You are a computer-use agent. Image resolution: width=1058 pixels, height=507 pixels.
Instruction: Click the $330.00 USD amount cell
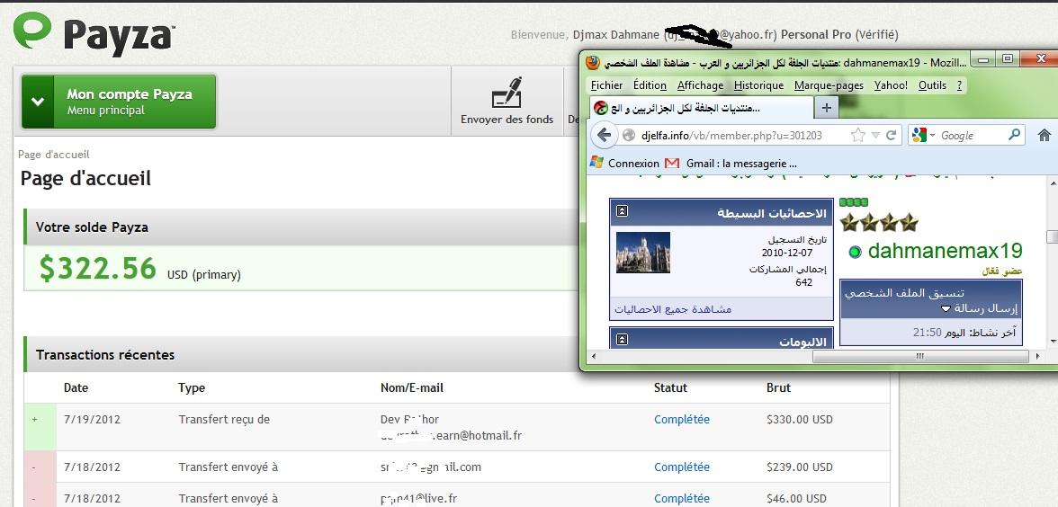click(800, 419)
